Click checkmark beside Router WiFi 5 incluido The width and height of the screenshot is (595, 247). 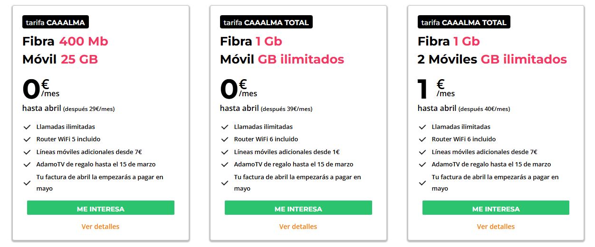27,139
